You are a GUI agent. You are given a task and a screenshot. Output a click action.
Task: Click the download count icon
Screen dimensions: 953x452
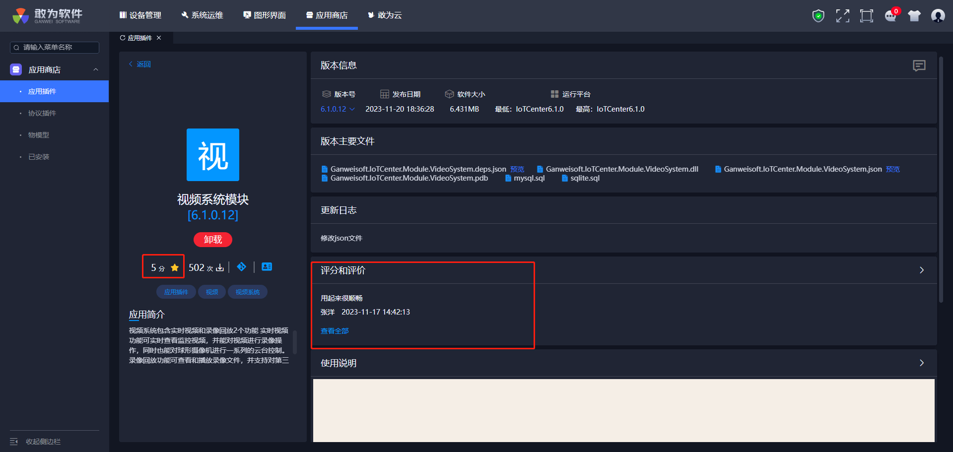[220, 268]
